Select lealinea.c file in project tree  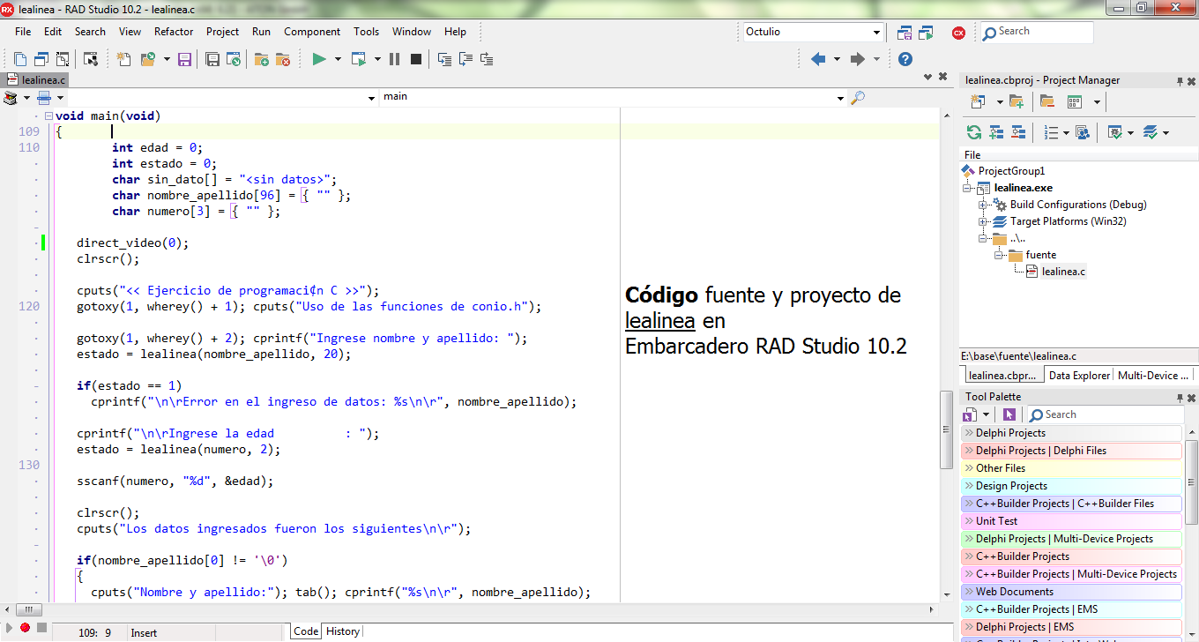tap(1063, 272)
